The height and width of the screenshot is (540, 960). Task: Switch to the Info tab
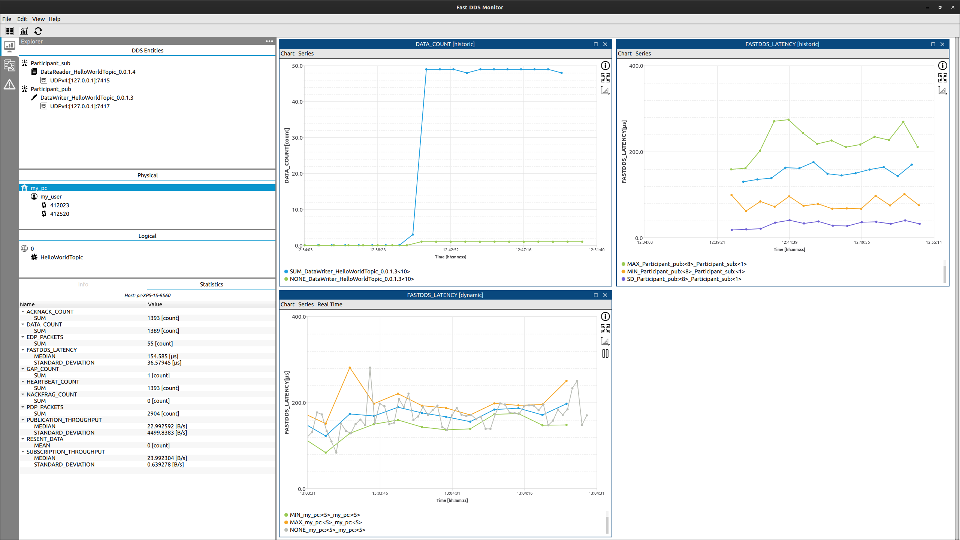pos(83,284)
